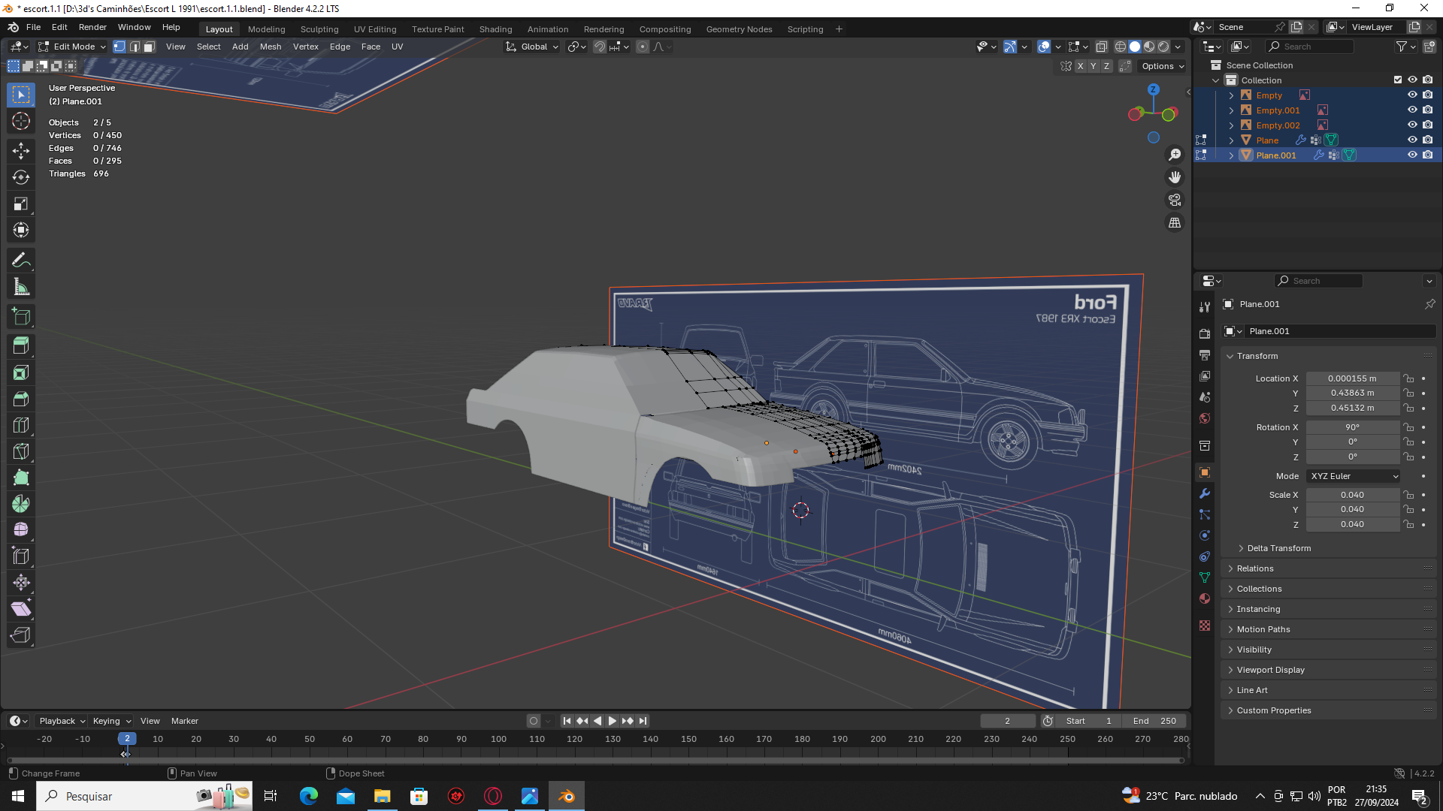Hide Empty.001 with its eye icon
The image size is (1443, 811).
coord(1412,110)
